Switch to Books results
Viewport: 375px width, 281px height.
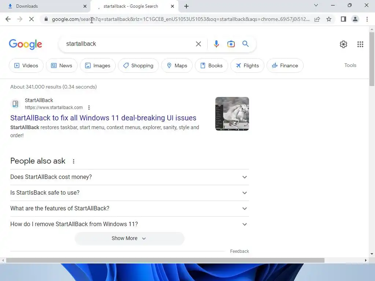[x=211, y=65]
